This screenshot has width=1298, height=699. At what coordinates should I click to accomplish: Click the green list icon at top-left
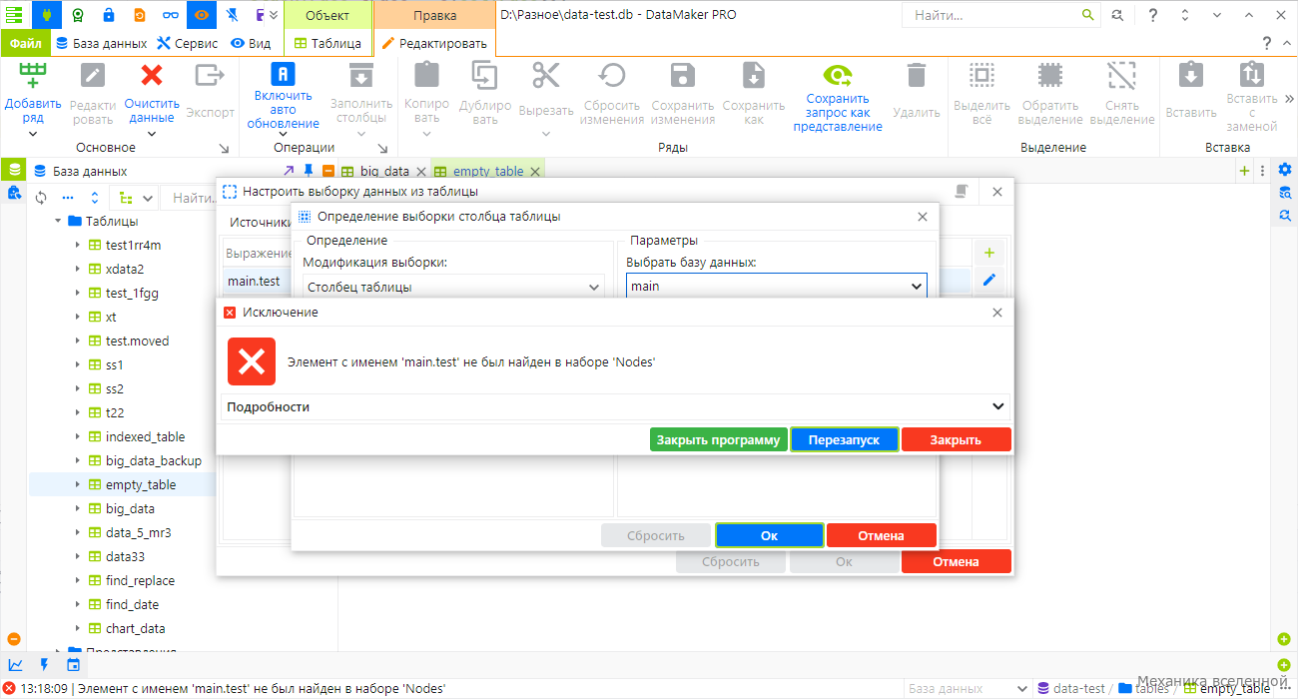pos(14,15)
